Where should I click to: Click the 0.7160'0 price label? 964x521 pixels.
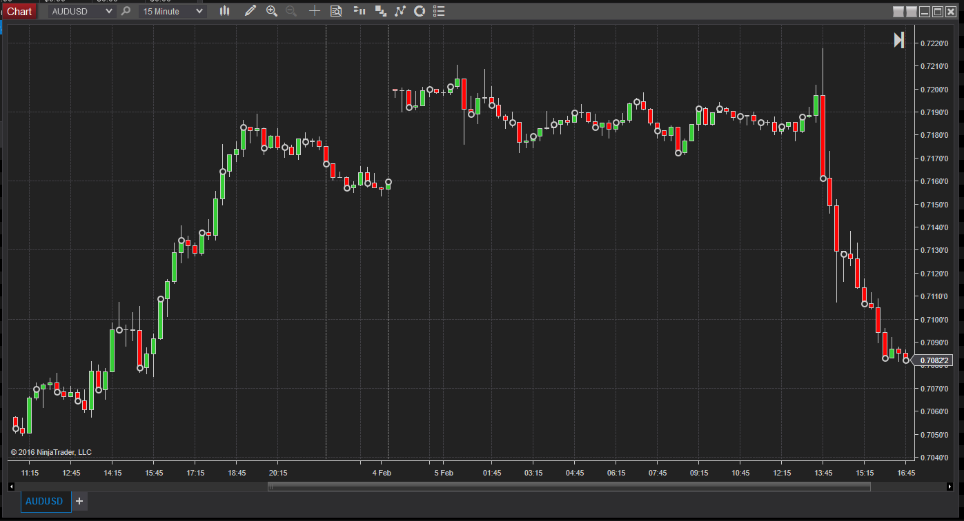click(x=934, y=181)
